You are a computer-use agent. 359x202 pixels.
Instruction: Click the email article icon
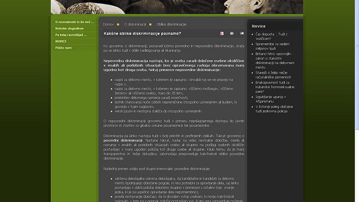(x=242, y=33)
